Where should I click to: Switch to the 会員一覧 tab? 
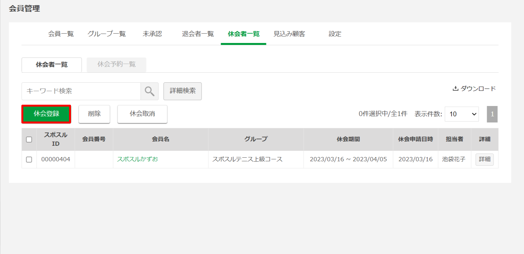pos(61,34)
